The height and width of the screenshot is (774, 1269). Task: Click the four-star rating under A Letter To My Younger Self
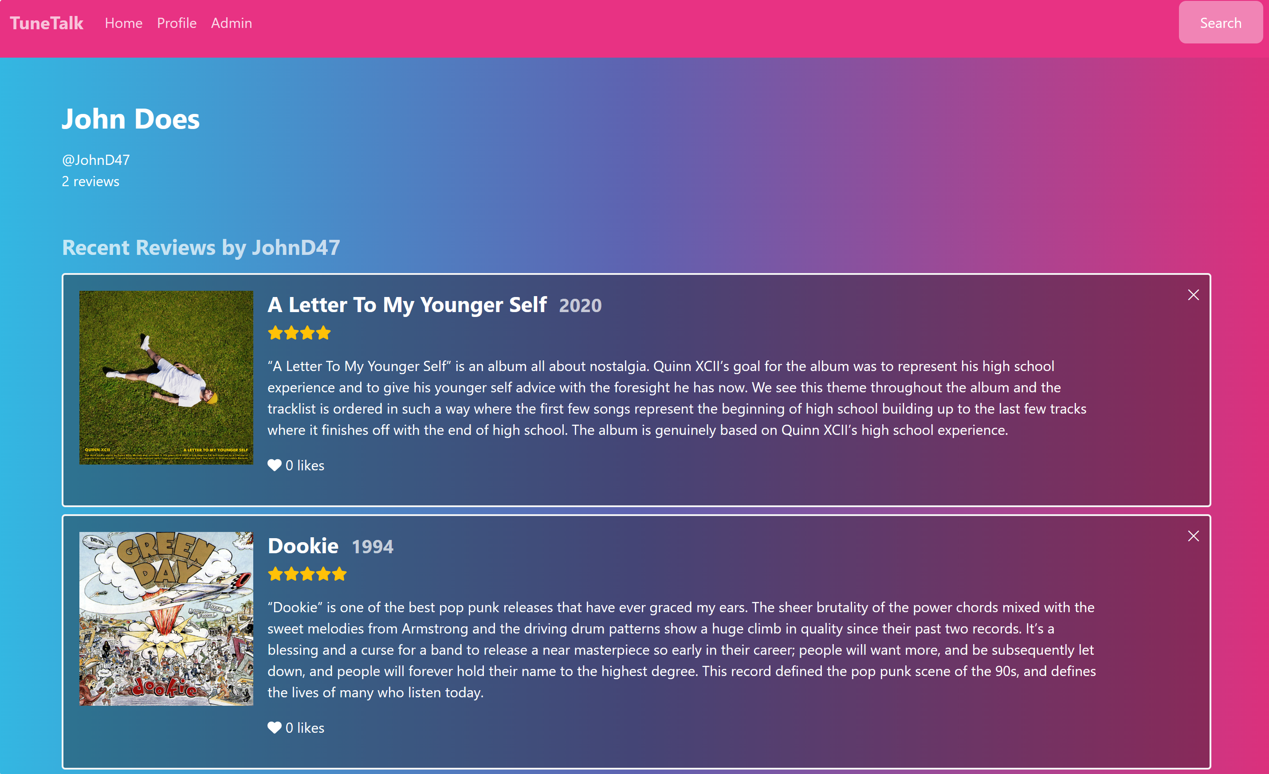point(299,333)
